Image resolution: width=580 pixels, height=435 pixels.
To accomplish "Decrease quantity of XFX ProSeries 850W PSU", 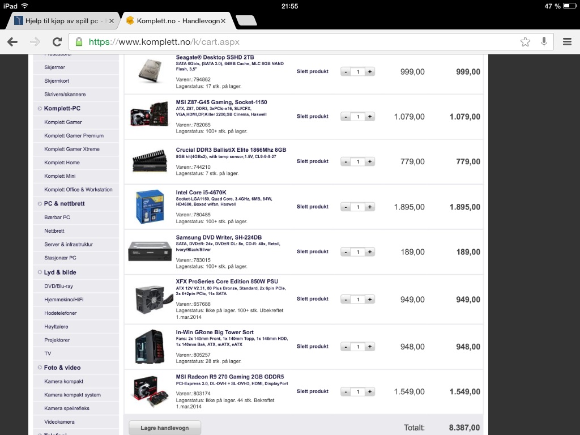I will point(346,299).
